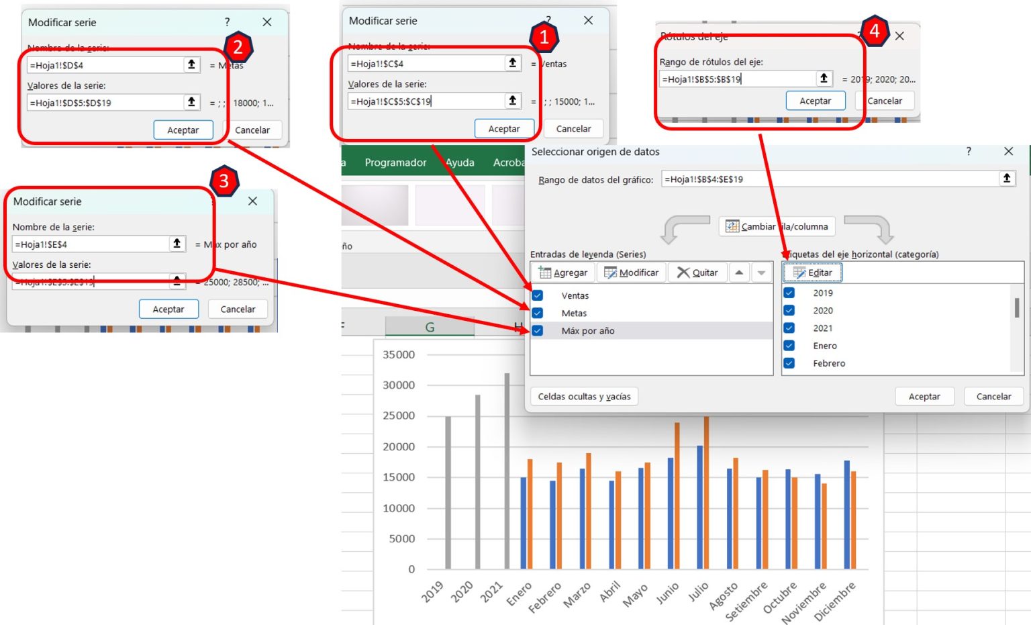Open the Ayuda ribbon tab
This screenshot has height=625, width=1031.
tap(460, 162)
